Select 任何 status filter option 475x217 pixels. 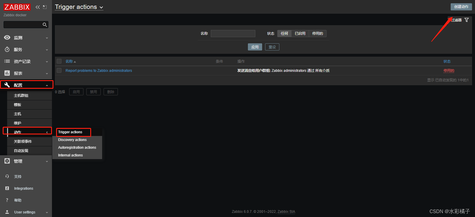[x=284, y=34]
